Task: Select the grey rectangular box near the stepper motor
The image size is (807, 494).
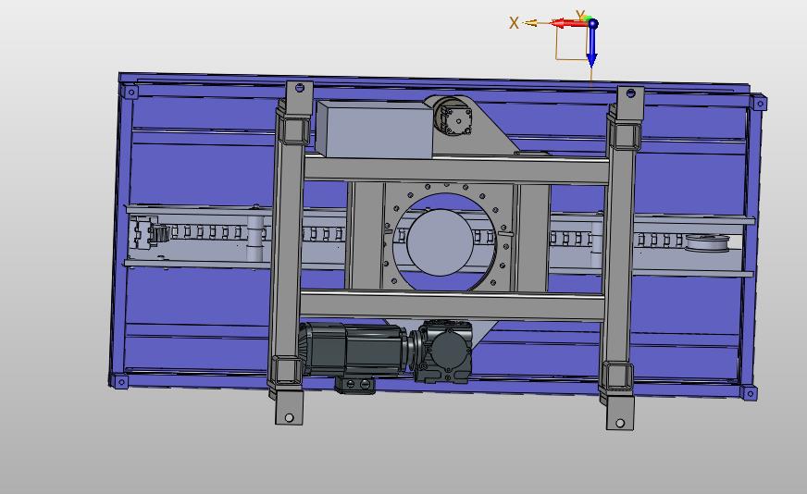Action: point(375,129)
